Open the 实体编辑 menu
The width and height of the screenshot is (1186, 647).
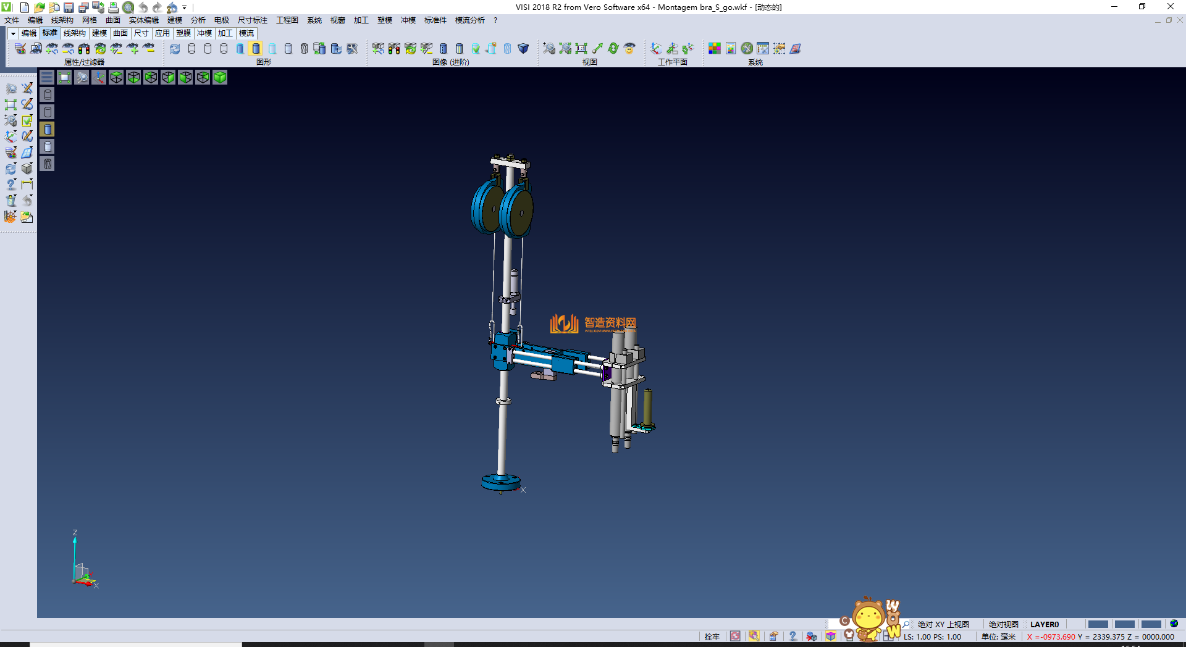[x=143, y=20]
